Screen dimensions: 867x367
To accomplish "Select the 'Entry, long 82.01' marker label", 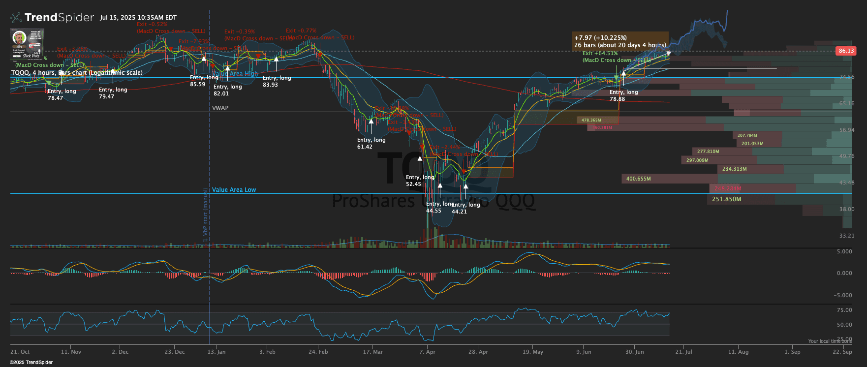I will click(x=227, y=90).
